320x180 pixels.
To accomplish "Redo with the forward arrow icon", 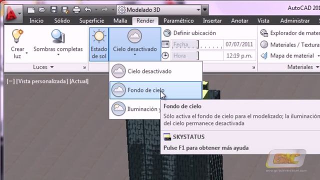I will (x=104, y=9).
